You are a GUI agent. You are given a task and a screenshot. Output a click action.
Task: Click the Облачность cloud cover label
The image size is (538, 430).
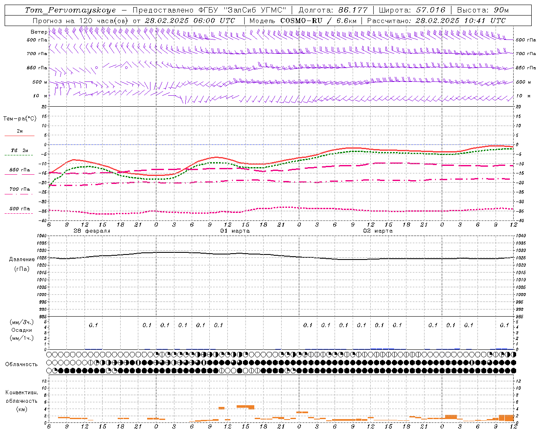point(21,364)
